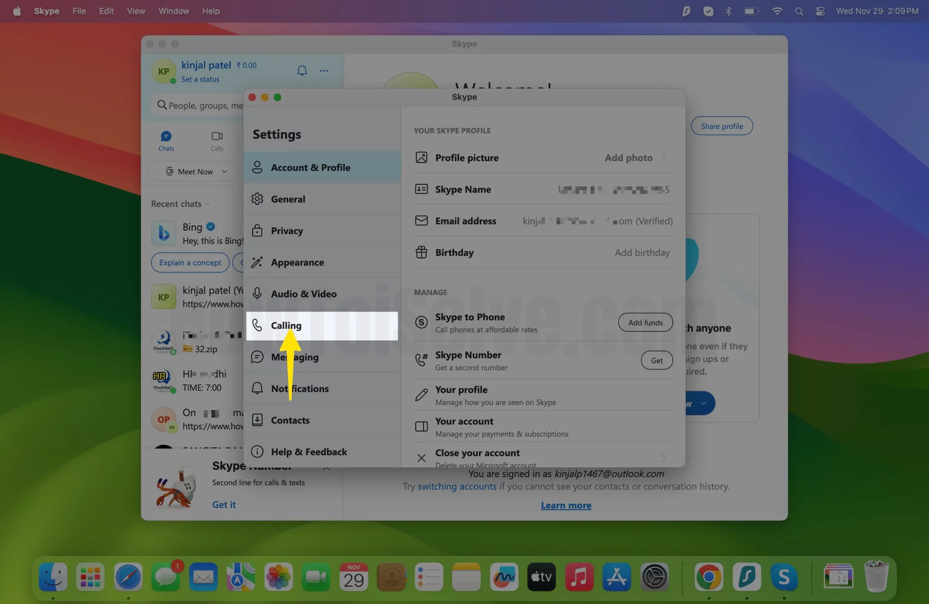Click Add photo for Profile picture
The height and width of the screenshot is (604, 929).
(629, 158)
